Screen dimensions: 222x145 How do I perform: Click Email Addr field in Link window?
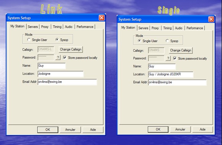[x=67, y=82]
